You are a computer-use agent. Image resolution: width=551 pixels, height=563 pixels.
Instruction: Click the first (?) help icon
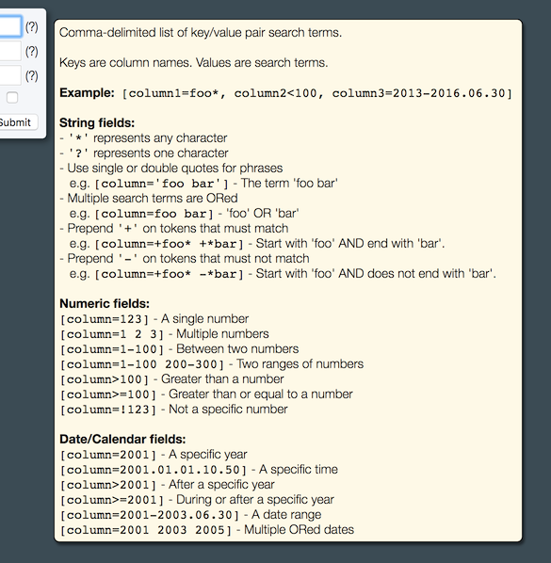(x=32, y=27)
